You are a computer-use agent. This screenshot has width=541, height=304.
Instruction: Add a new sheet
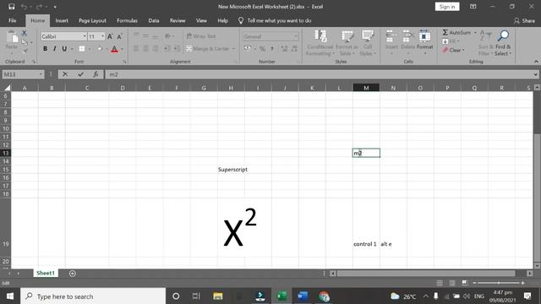[73, 274]
